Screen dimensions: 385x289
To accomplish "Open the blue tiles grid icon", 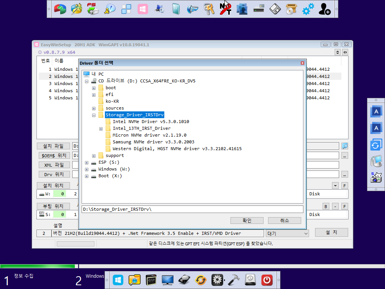I will click(x=126, y=9).
